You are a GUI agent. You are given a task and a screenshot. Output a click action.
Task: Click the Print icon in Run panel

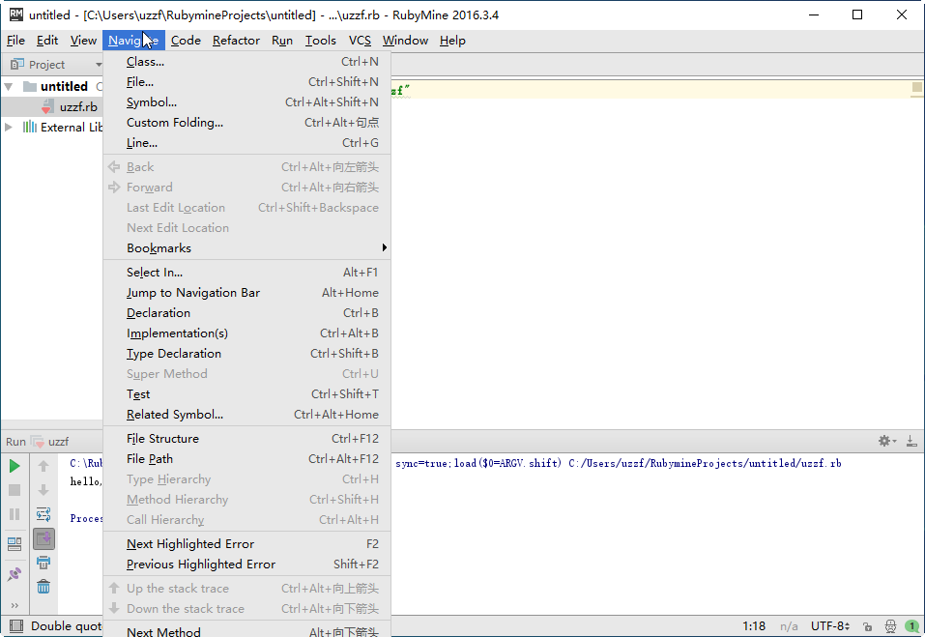[43, 563]
